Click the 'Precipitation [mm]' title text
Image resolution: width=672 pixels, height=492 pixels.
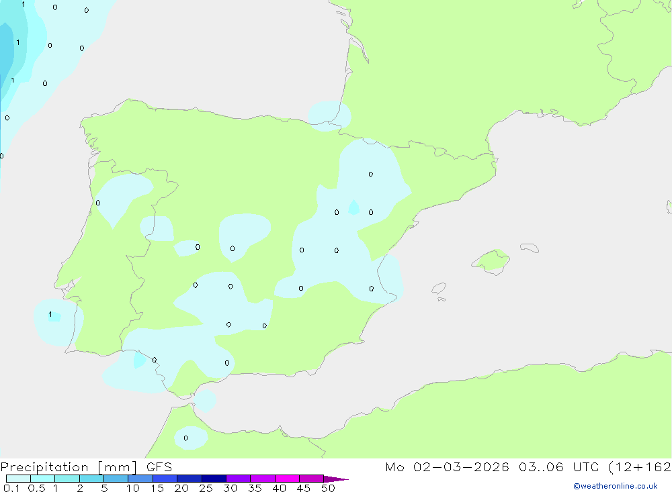[69, 467]
